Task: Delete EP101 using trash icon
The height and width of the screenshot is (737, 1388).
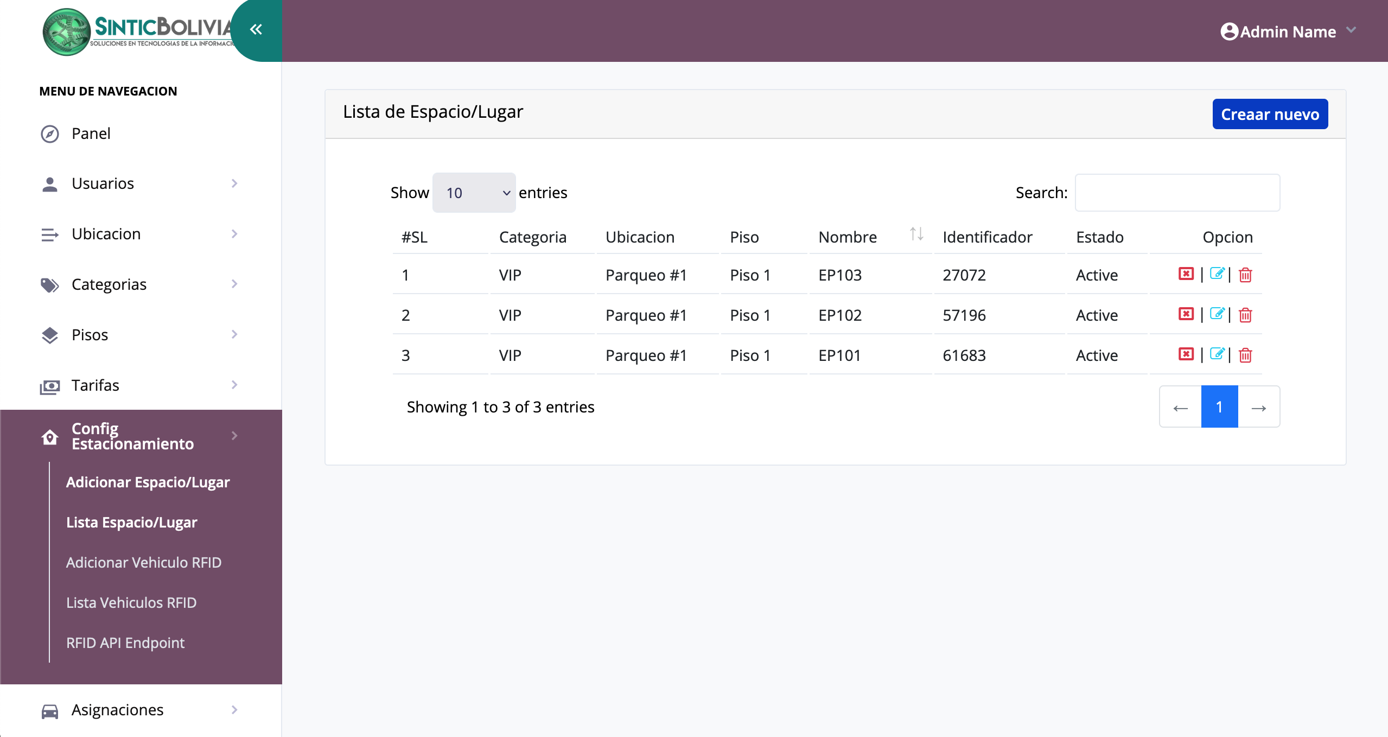Action: [1245, 355]
